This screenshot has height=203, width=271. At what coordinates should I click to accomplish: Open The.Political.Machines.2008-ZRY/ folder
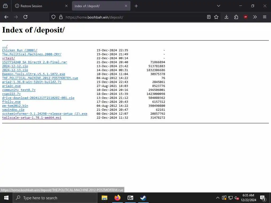pyautogui.click(x=32, y=54)
